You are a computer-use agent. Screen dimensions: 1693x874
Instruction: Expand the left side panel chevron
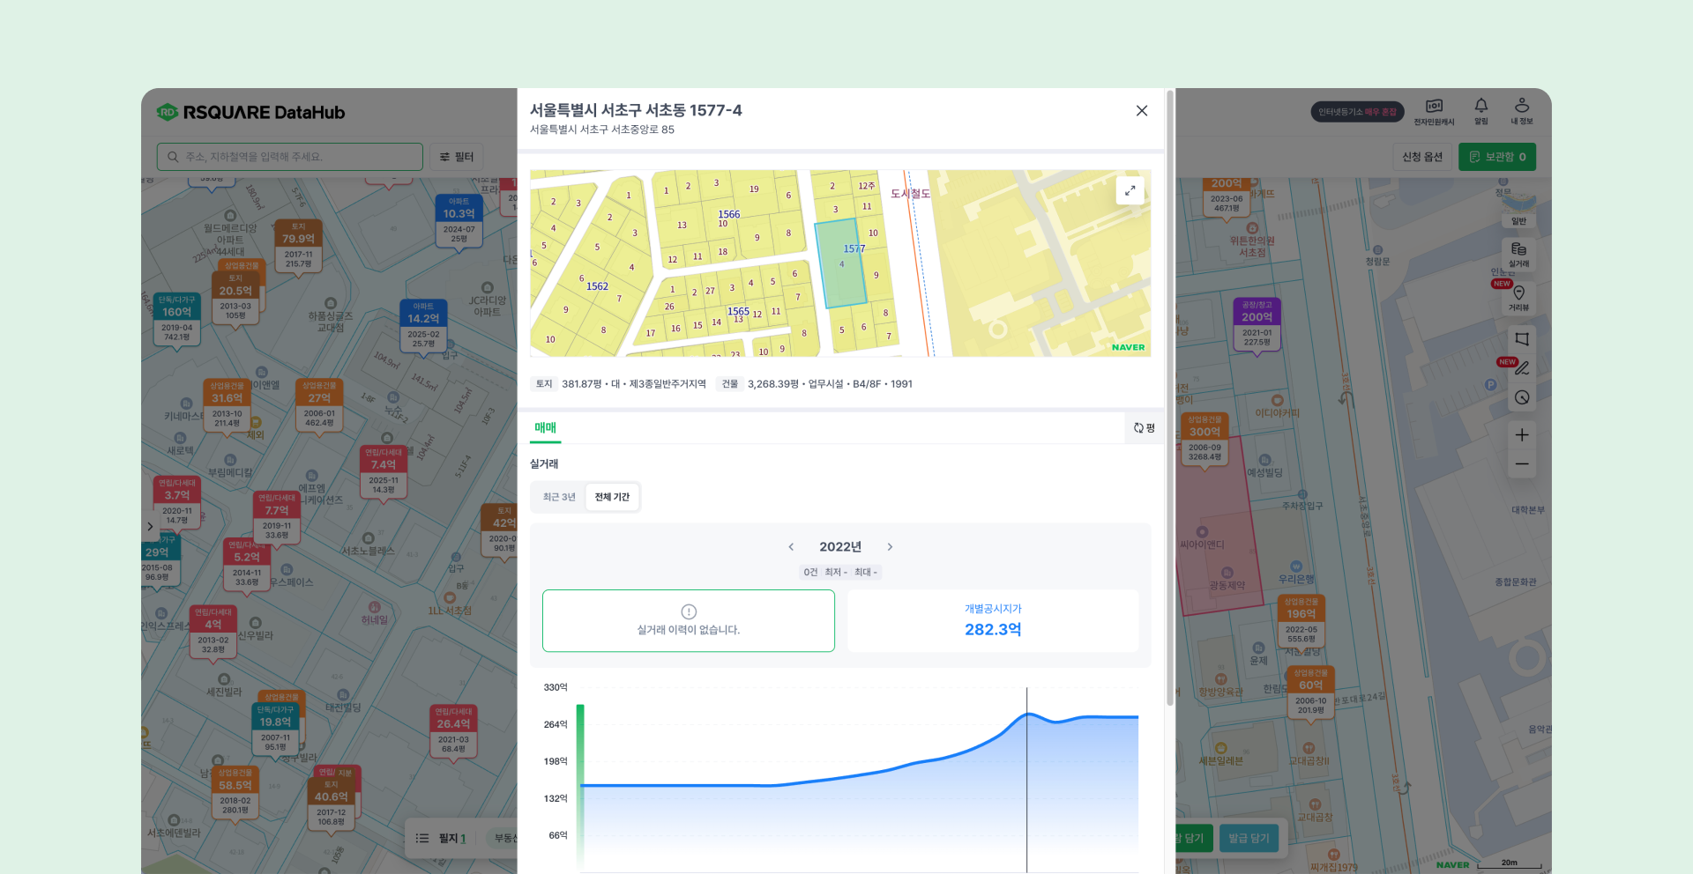click(150, 527)
